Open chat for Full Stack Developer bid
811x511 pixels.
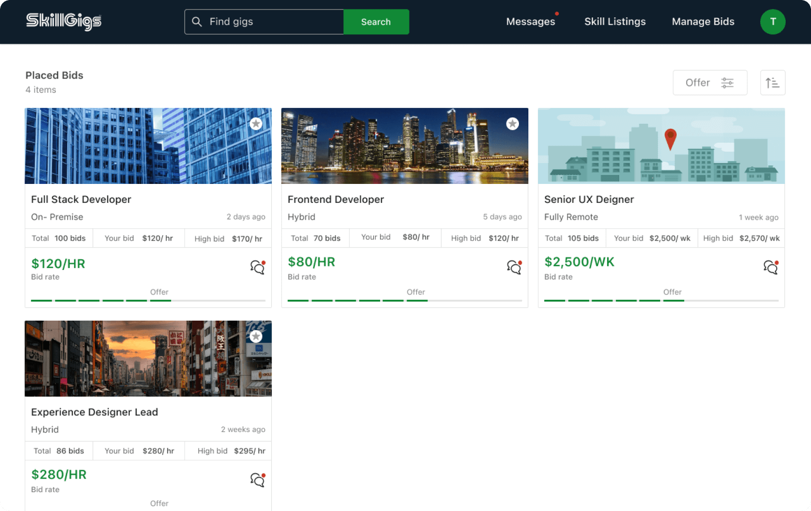tap(257, 267)
